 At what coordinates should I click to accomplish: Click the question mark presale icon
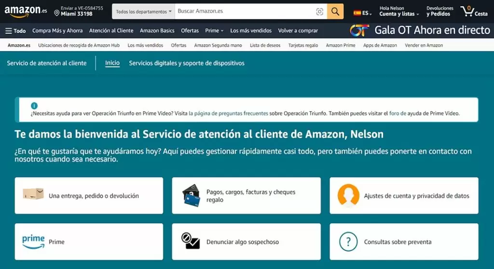pos(348,242)
